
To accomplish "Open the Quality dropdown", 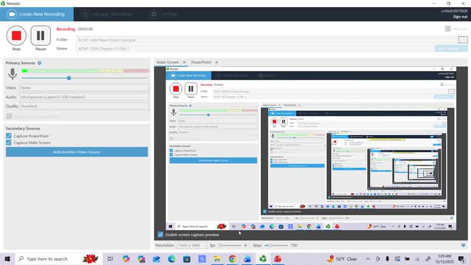I will coord(84,106).
